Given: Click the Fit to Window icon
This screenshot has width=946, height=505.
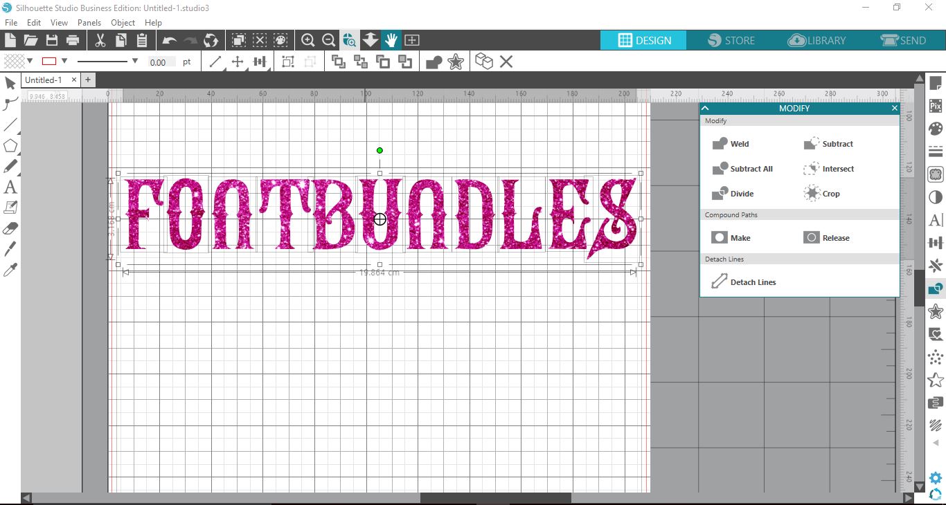Looking at the screenshot, I should click(411, 40).
